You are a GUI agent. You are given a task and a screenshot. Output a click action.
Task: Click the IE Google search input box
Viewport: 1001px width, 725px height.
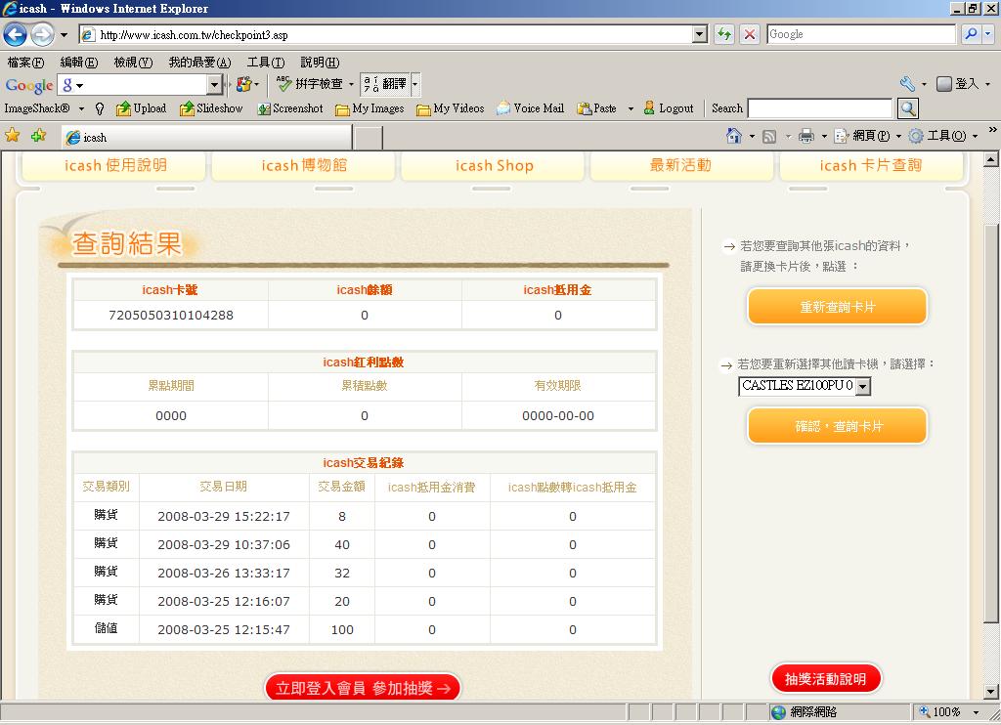pos(861,34)
